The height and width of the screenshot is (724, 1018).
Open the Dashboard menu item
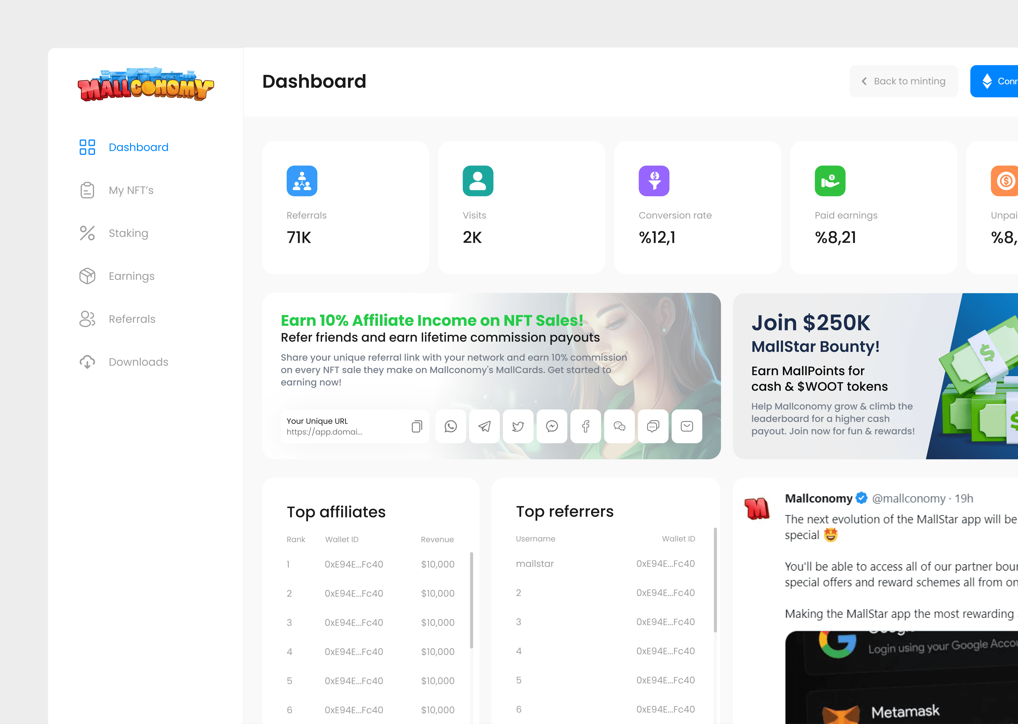(138, 147)
